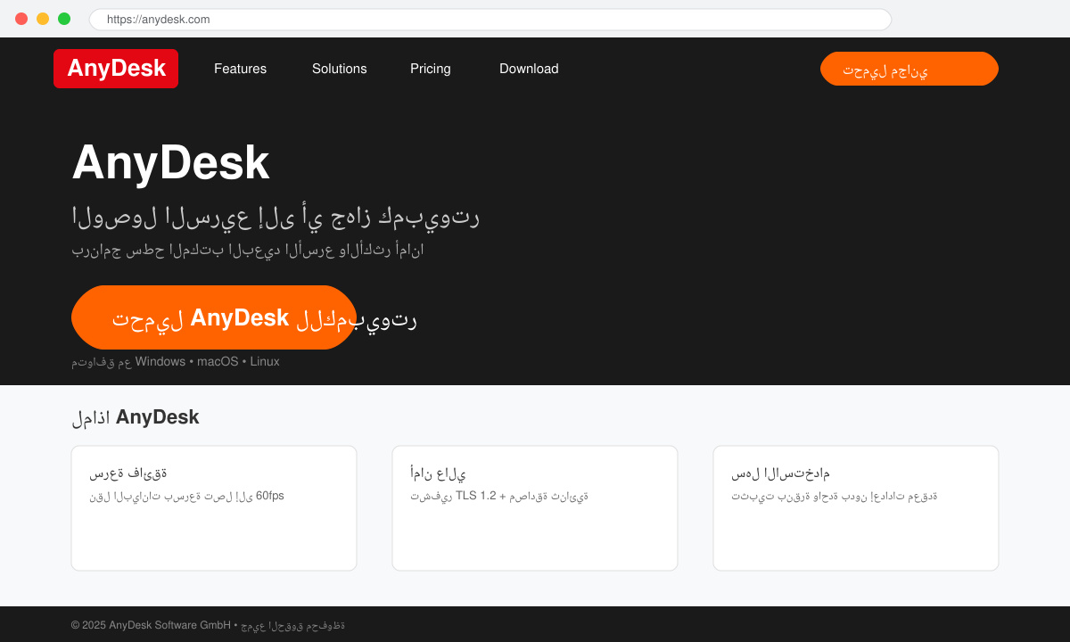Select the card mentioning TLS 1.2
This screenshot has height=642, width=1070.
tap(535, 508)
